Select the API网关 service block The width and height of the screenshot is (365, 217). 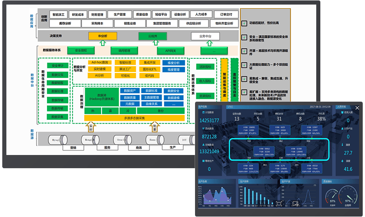(170, 51)
